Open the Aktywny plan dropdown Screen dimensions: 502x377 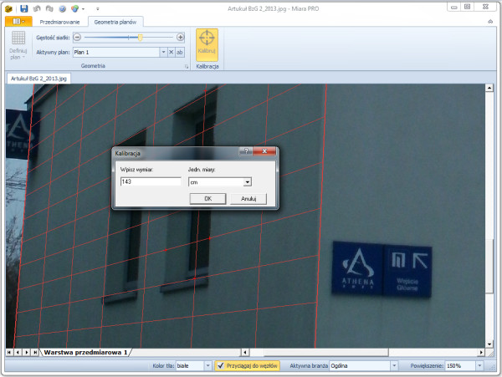click(162, 52)
